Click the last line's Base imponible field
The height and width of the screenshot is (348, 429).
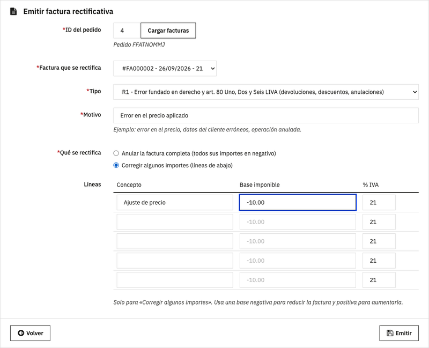pos(298,280)
